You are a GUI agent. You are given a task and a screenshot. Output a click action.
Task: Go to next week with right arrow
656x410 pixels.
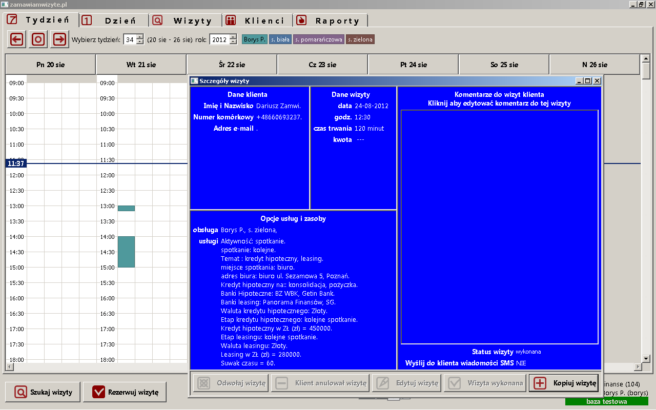coord(59,39)
